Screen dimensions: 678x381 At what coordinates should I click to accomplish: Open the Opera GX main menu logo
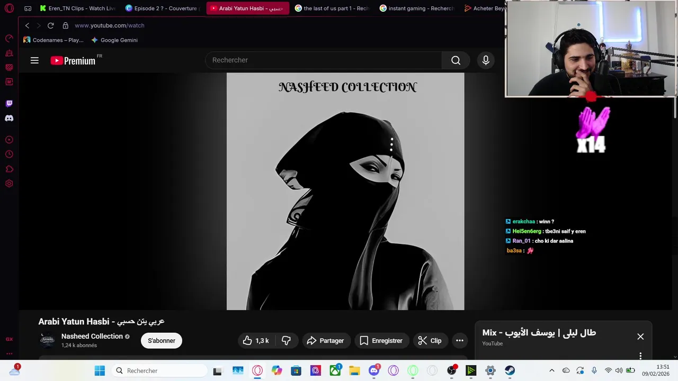[9, 8]
